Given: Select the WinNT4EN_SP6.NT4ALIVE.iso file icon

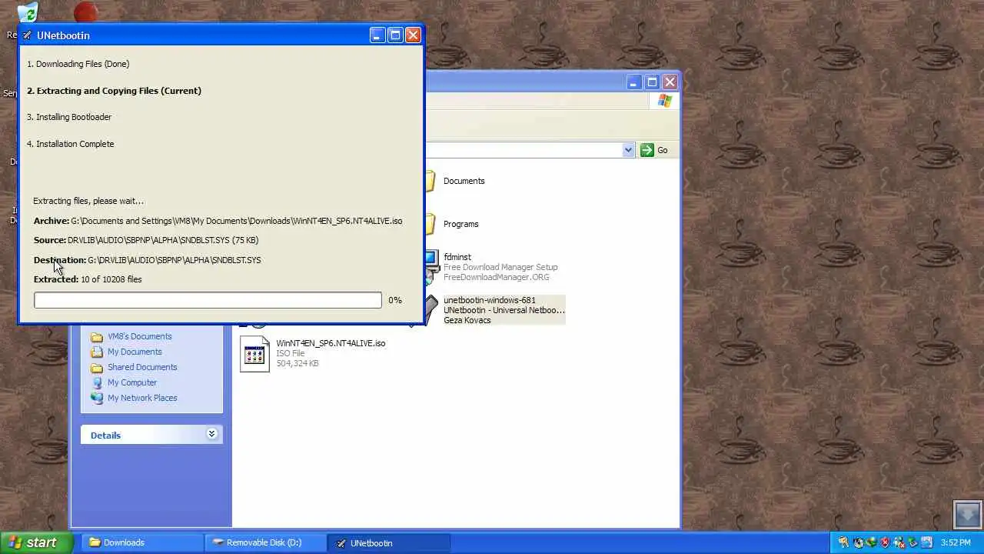Looking at the screenshot, I should tap(254, 354).
